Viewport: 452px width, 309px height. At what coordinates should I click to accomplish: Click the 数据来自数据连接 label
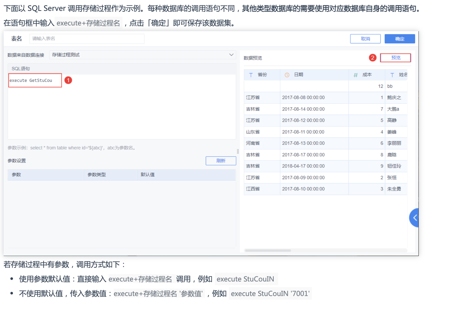pyautogui.click(x=26, y=55)
